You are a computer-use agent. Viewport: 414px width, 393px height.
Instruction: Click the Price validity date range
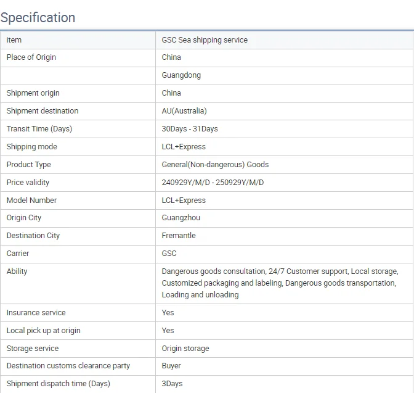click(213, 183)
